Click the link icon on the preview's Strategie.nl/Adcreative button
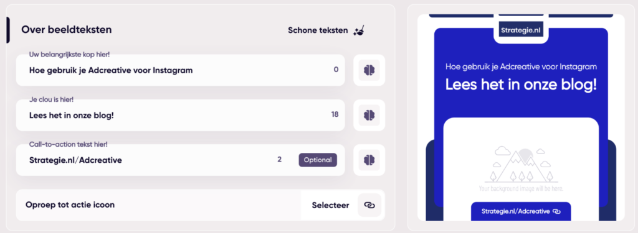This screenshot has height=233, width=638. pos(557,211)
